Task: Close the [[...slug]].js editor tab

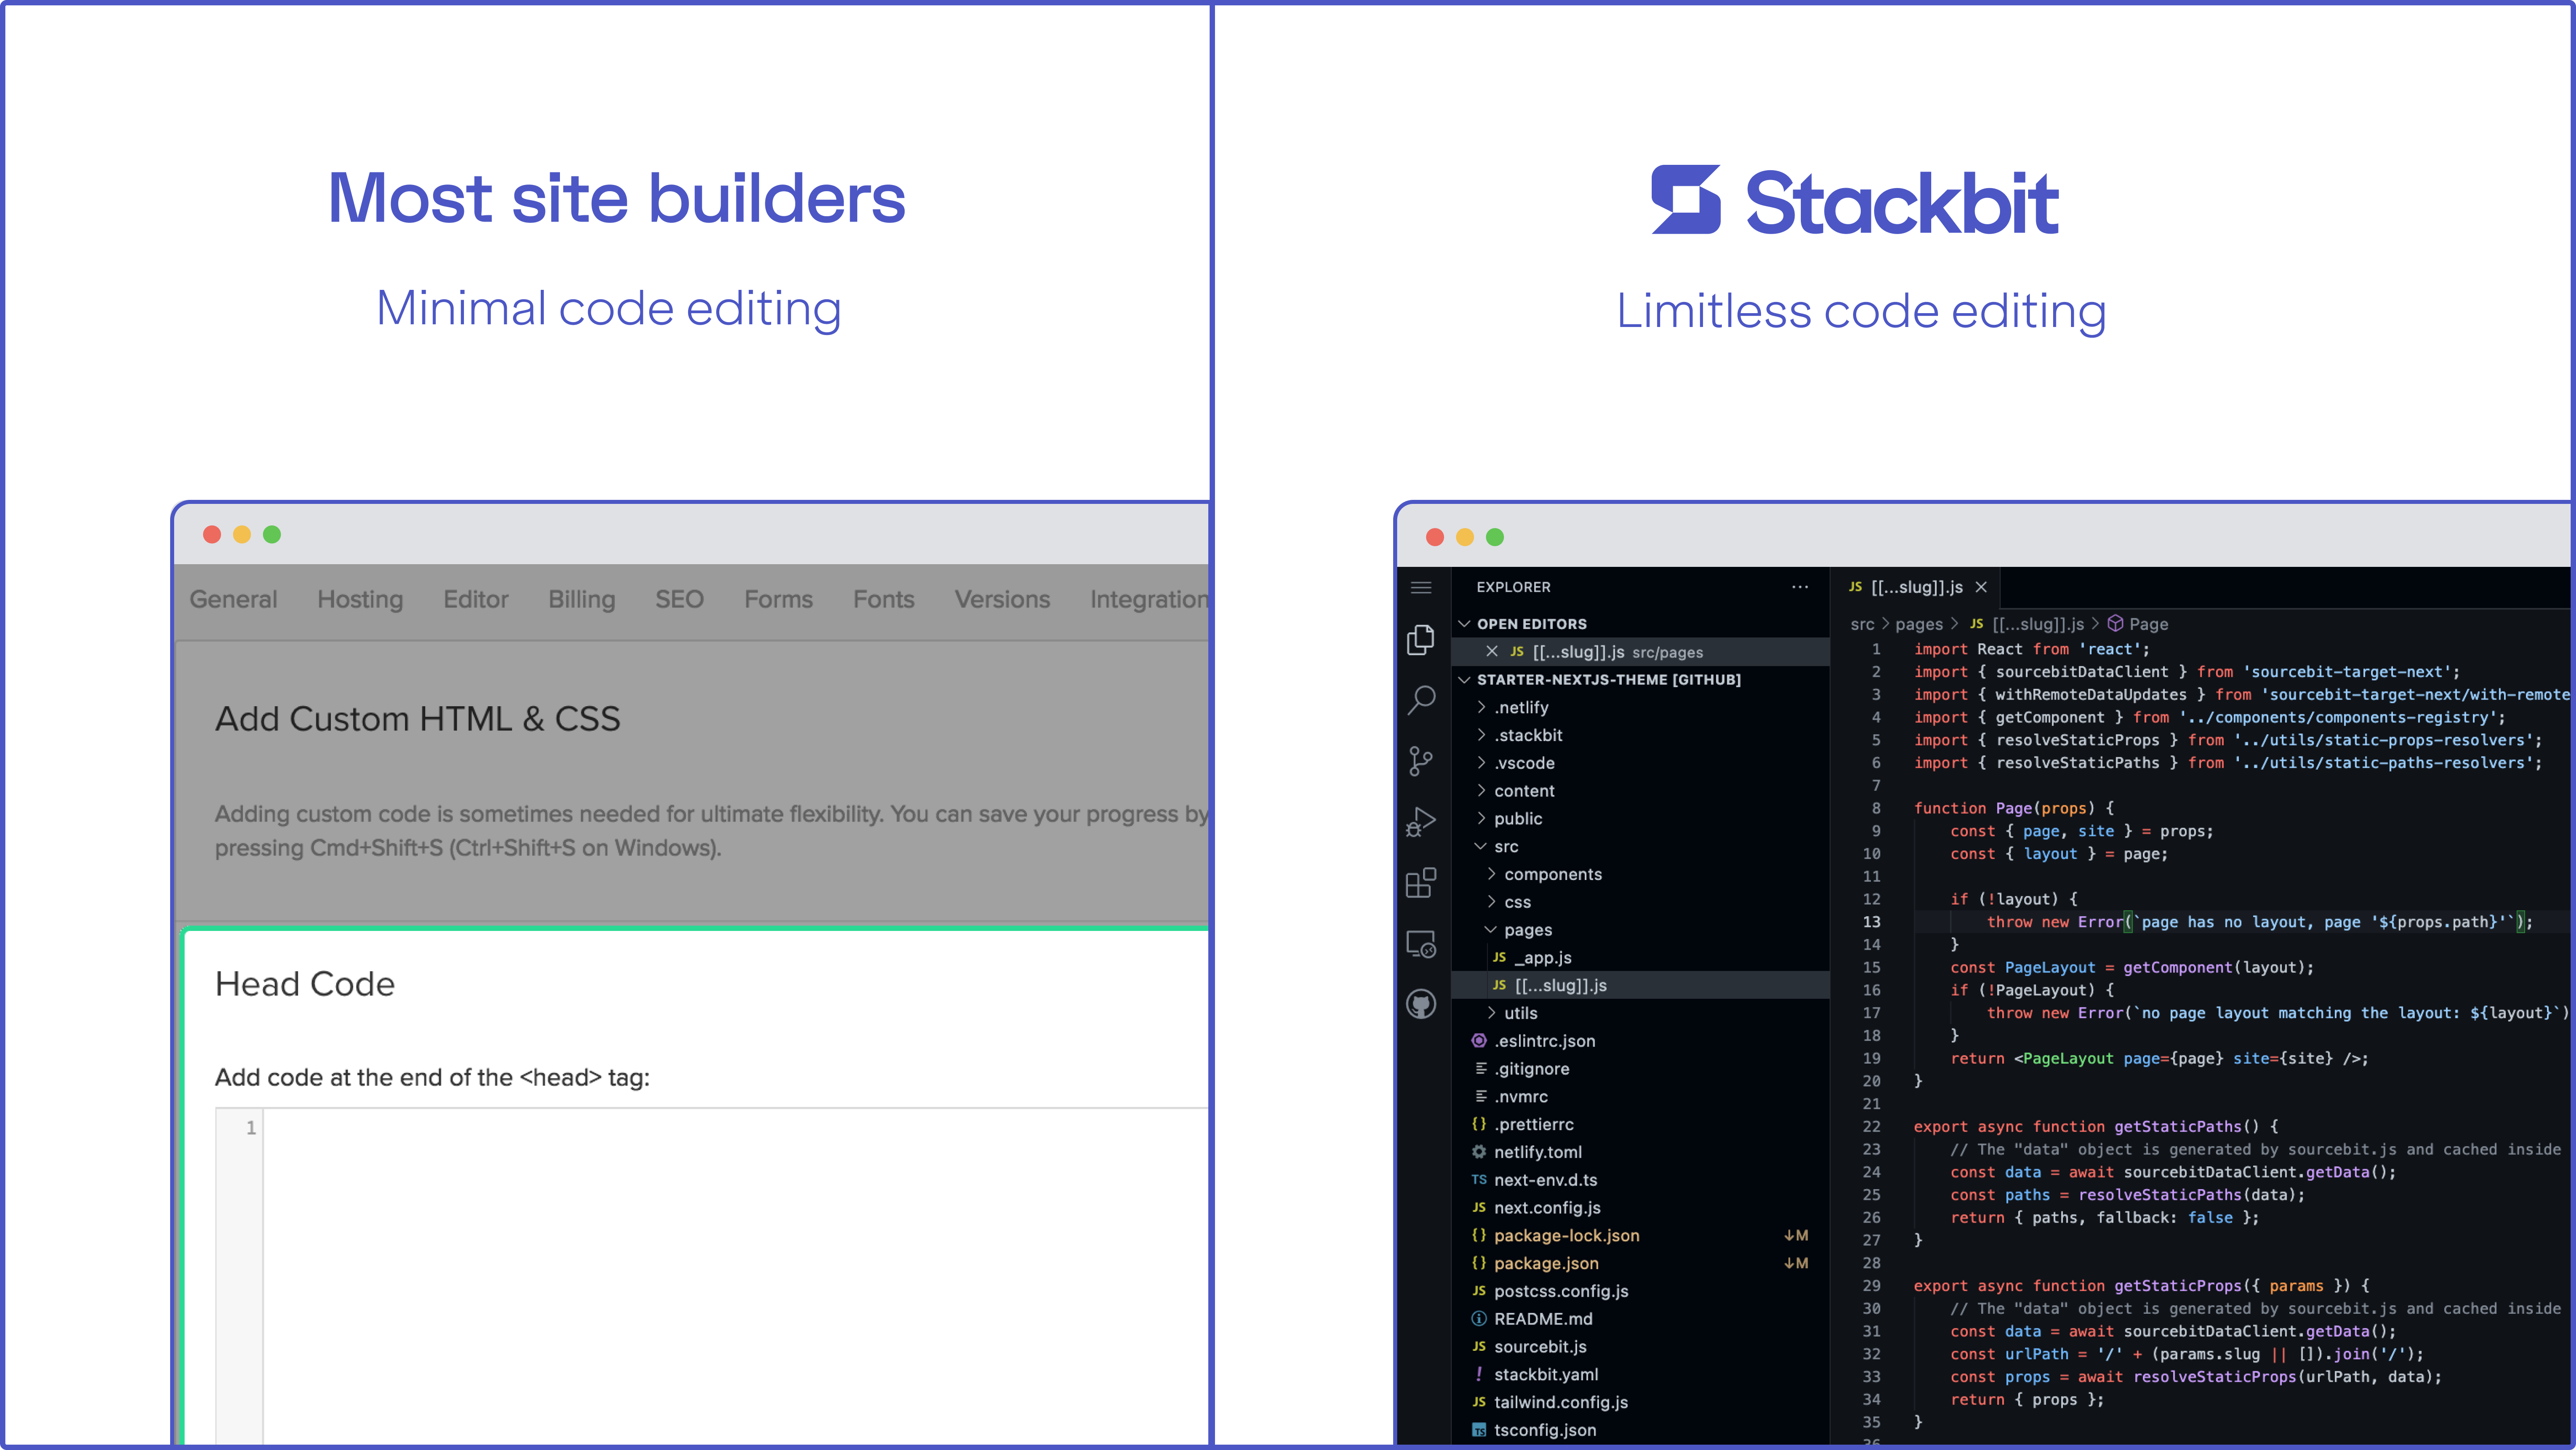Action: point(1981,587)
